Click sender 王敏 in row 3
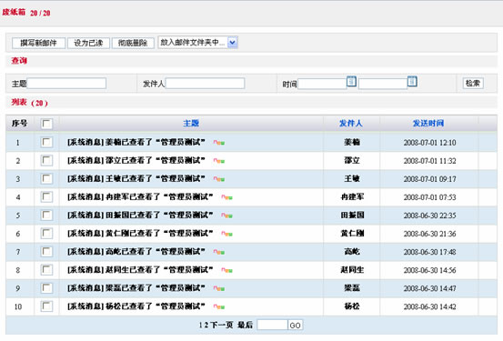 pyautogui.click(x=352, y=178)
